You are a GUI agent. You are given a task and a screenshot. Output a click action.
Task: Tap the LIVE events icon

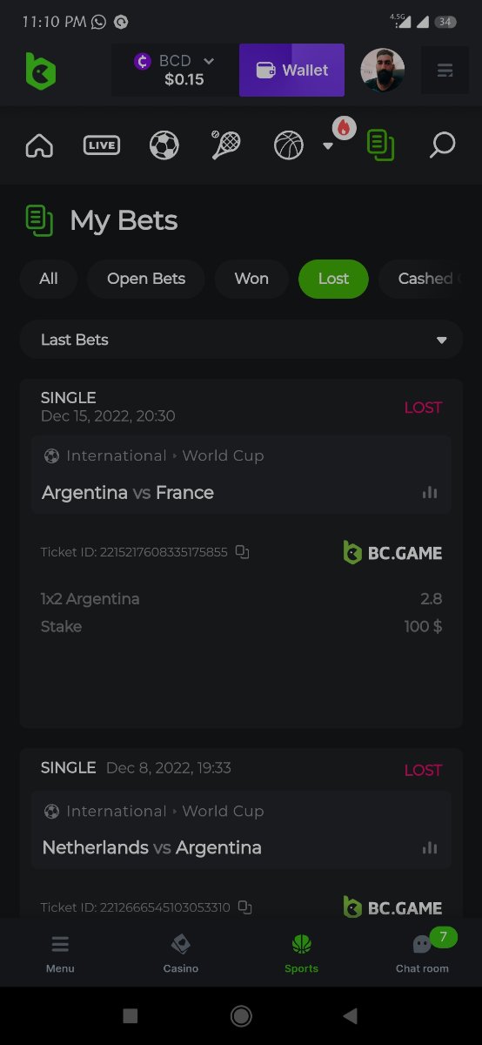pyautogui.click(x=102, y=145)
